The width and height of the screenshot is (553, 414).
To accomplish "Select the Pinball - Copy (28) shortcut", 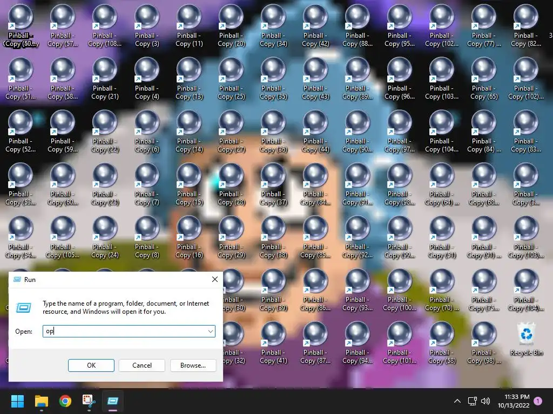I will click(231, 184).
